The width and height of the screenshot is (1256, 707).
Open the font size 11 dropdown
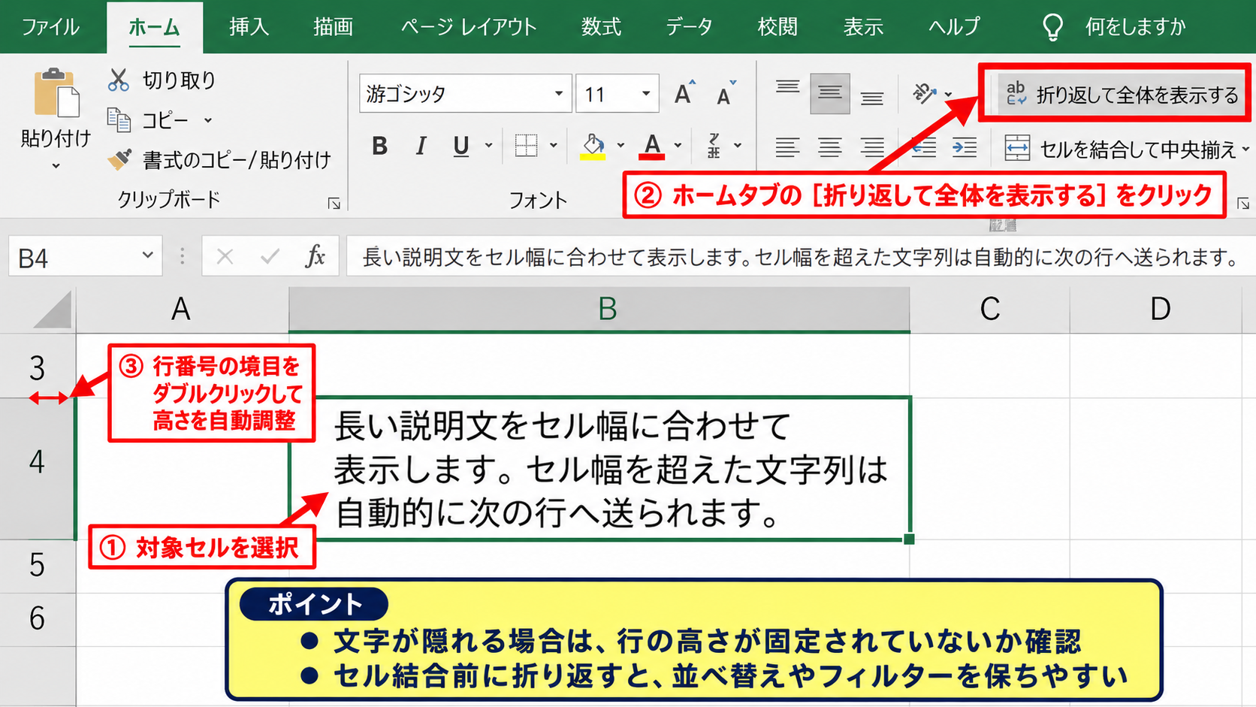tap(645, 93)
